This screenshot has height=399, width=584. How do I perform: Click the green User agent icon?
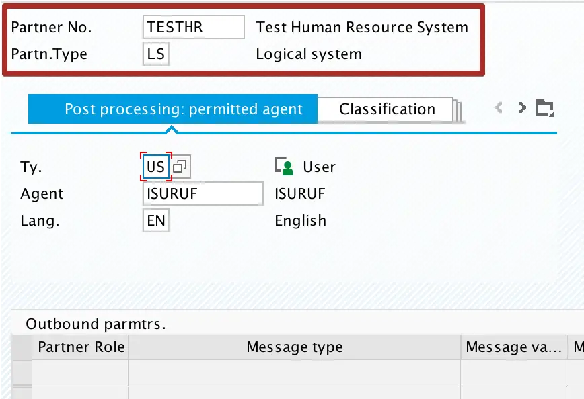coord(284,166)
